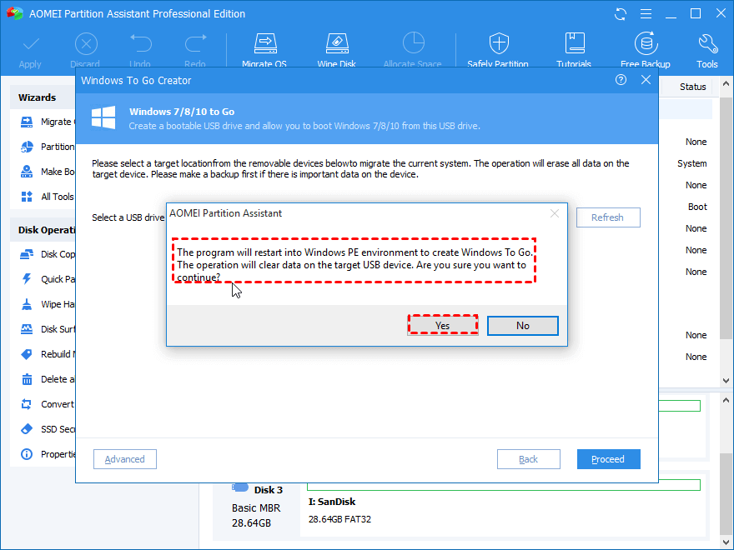
Task: Open the Tutorials book icon
Action: 574,43
